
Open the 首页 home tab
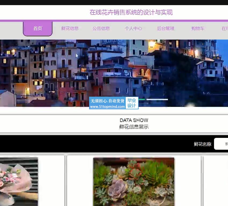click(38, 28)
